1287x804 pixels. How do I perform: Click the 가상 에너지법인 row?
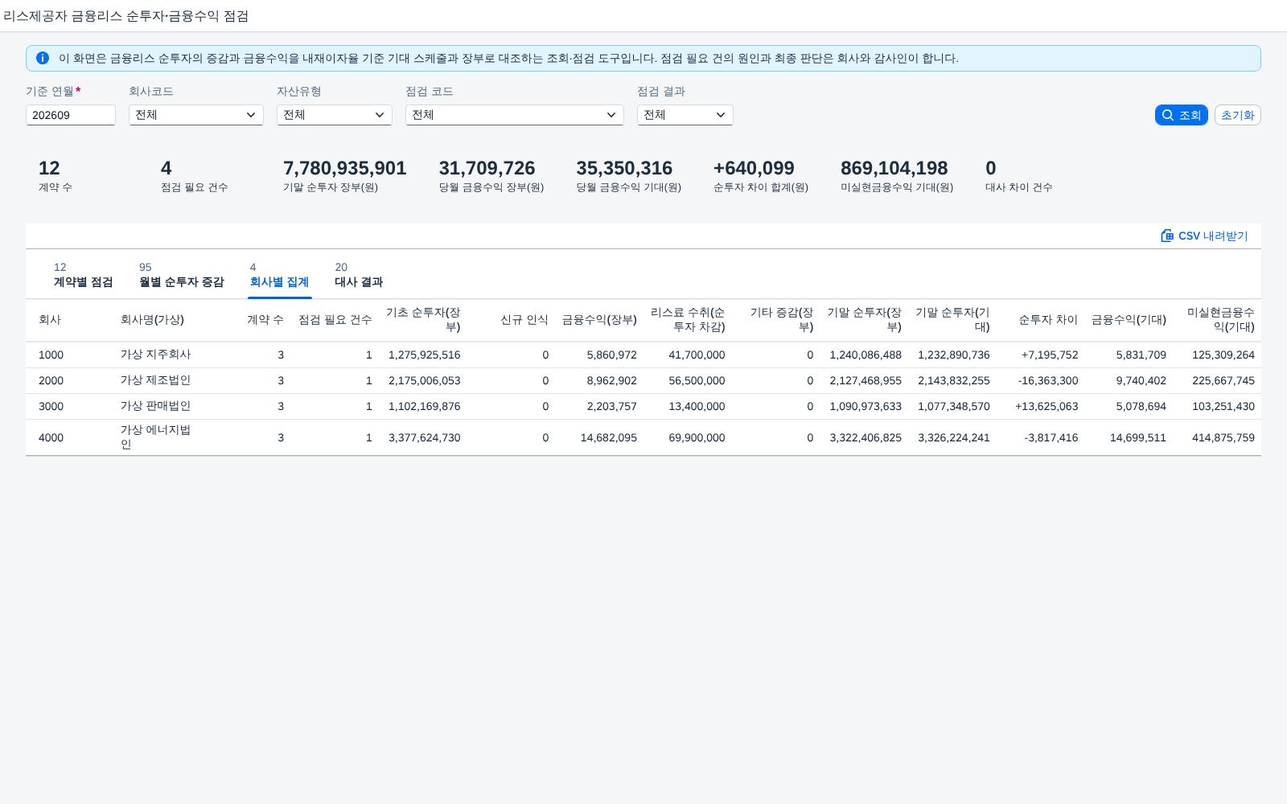tap(643, 437)
